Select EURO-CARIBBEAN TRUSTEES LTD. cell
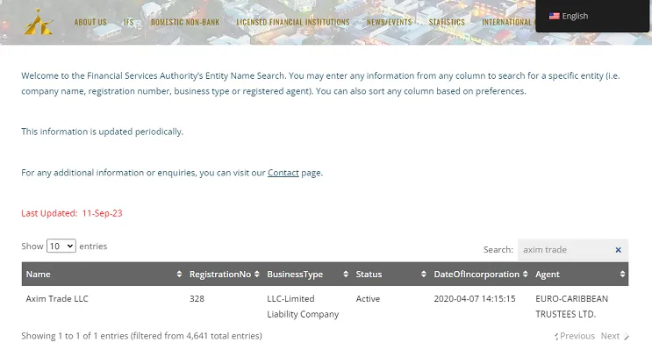 pos(572,307)
